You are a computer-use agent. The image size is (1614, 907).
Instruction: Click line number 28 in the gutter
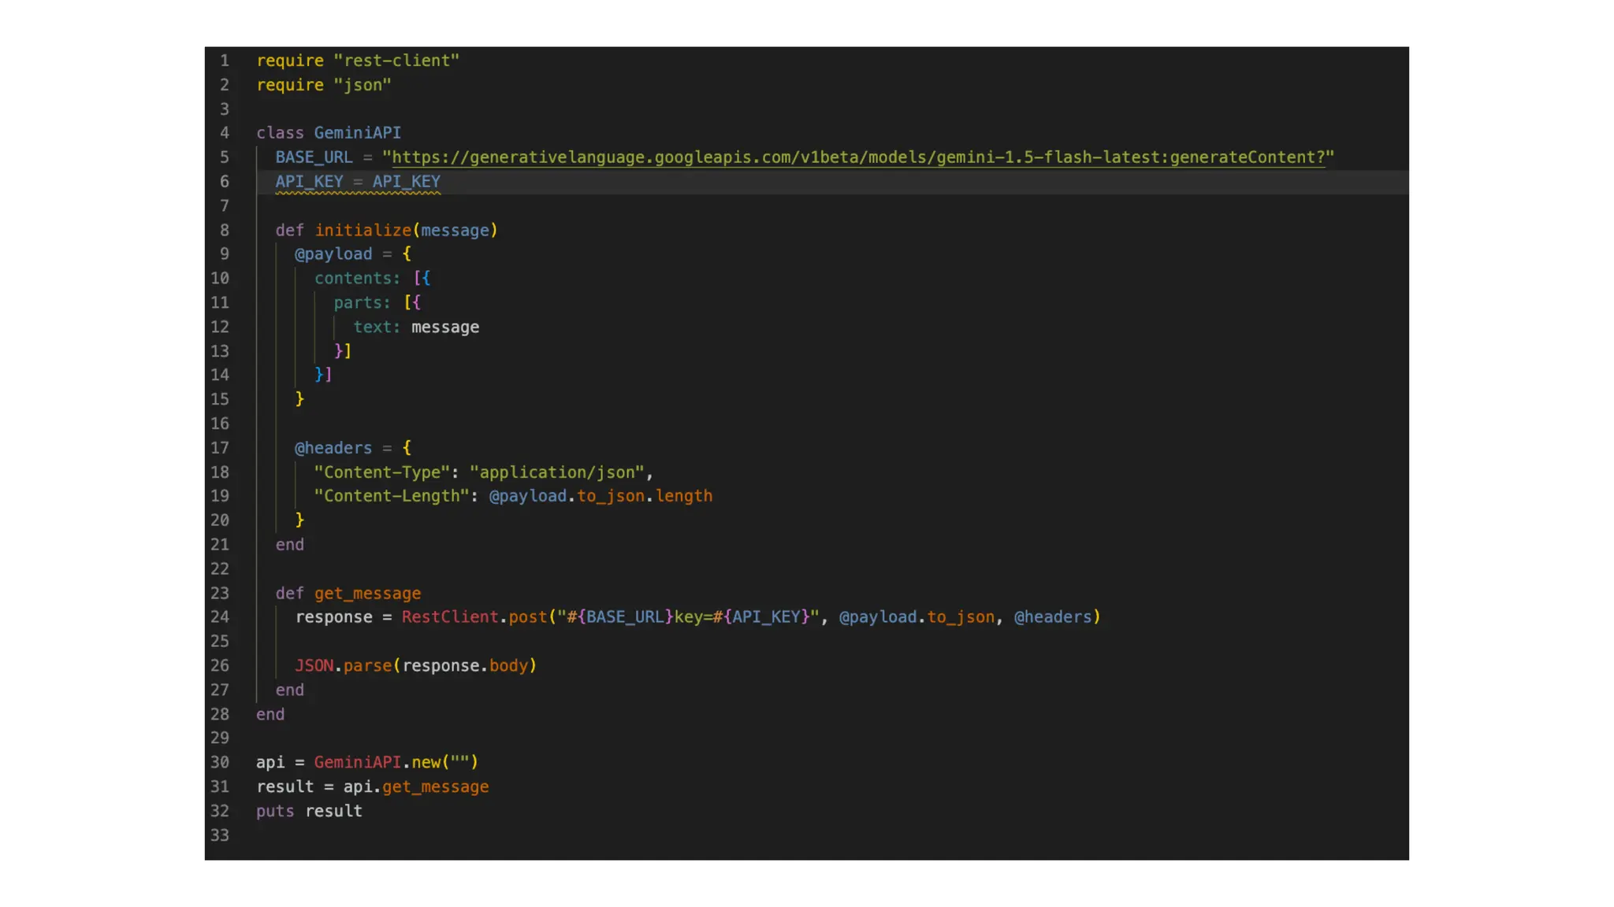pos(220,715)
